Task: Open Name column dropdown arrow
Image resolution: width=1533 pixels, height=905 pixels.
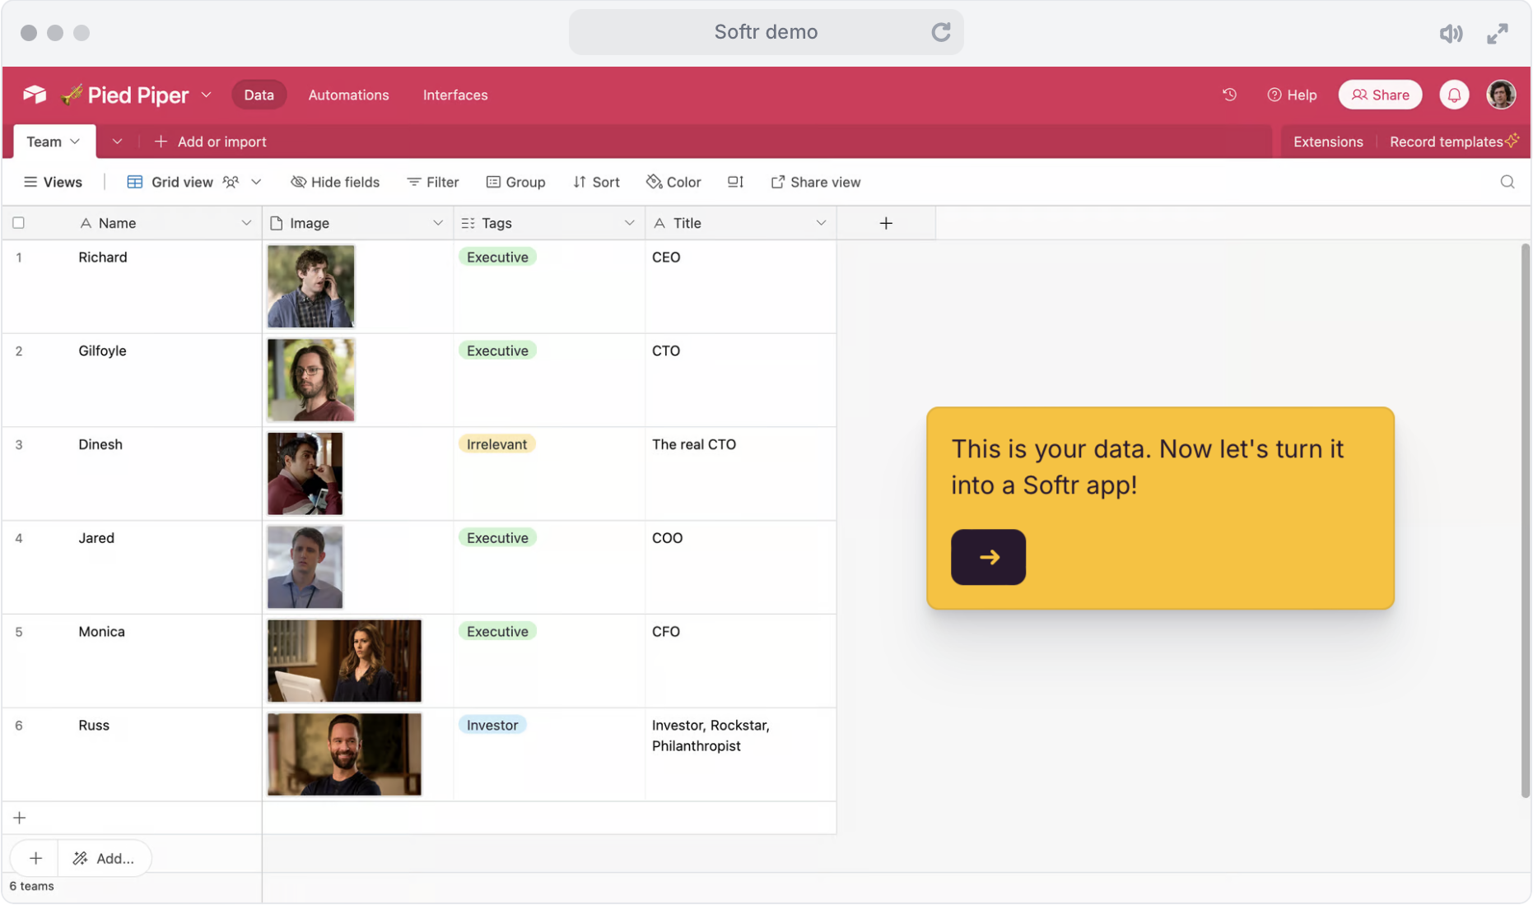Action: (x=245, y=223)
